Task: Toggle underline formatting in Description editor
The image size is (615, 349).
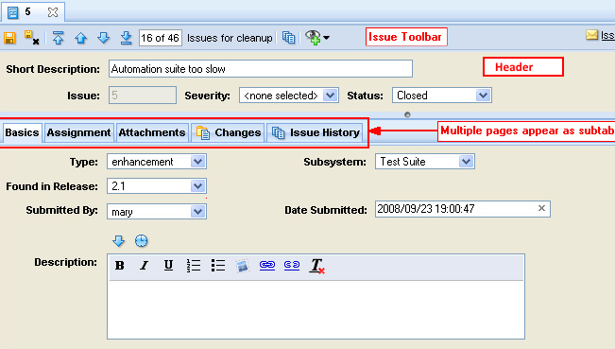Action: click(x=168, y=266)
